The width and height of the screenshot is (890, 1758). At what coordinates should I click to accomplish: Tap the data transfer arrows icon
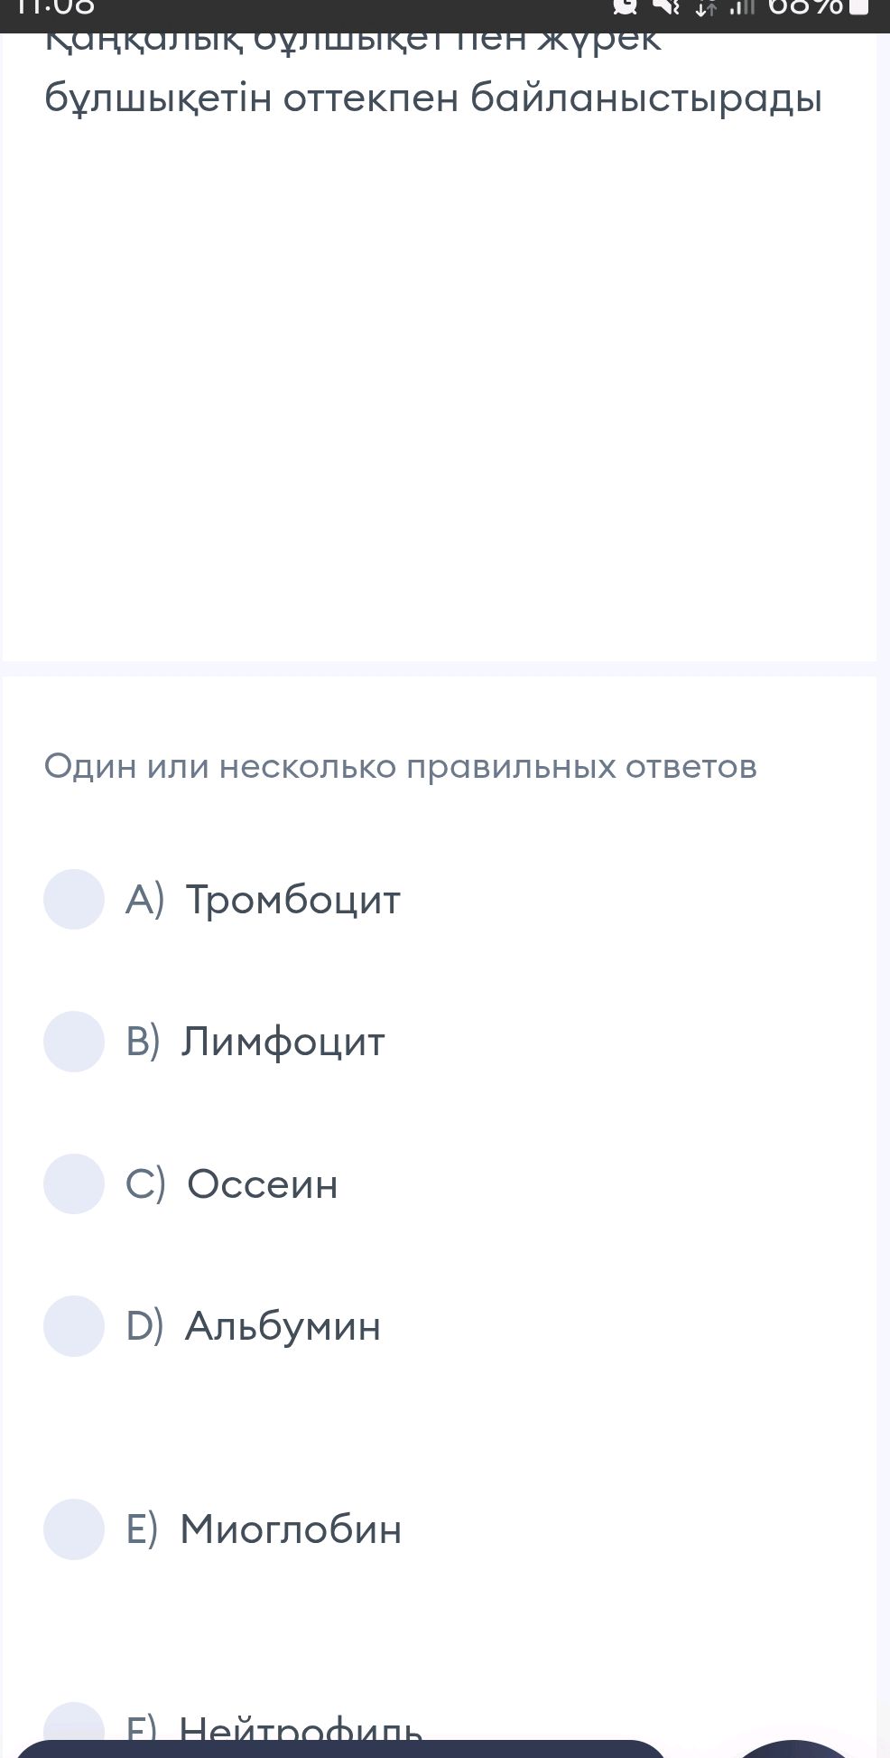pyautogui.click(x=706, y=8)
